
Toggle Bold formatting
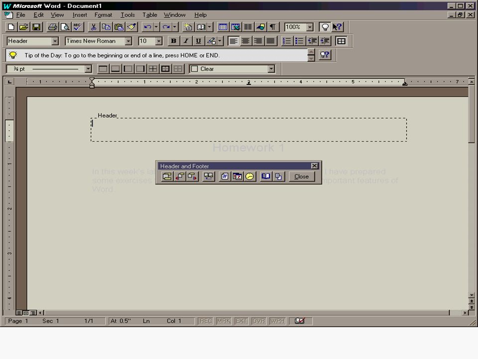[173, 41]
